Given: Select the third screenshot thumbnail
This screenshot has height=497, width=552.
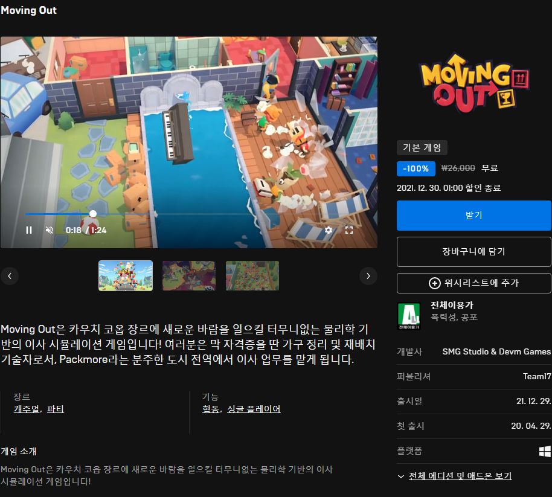Looking at the screenshot, I should click(x=252, y=275).
